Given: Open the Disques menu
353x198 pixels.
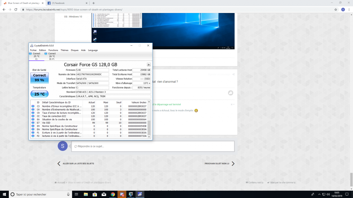Looking at the screenshot, I should [74, 50].
